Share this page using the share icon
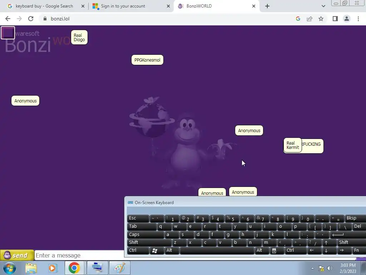The width and height of the screenshot is (366, 275). (310, 19)
